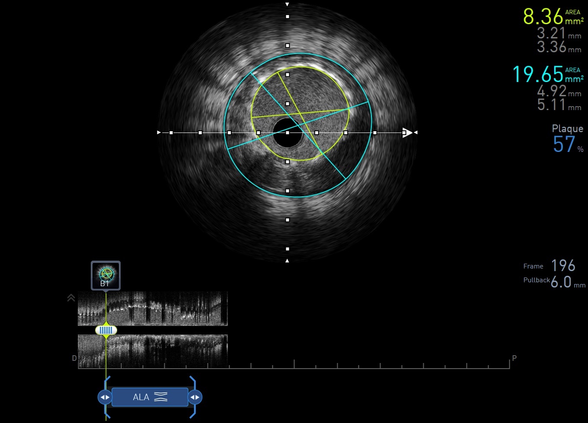Screen dimensions: 588x423
Task: Grab the striped frame position slider handle
Action: coord(106,330)
